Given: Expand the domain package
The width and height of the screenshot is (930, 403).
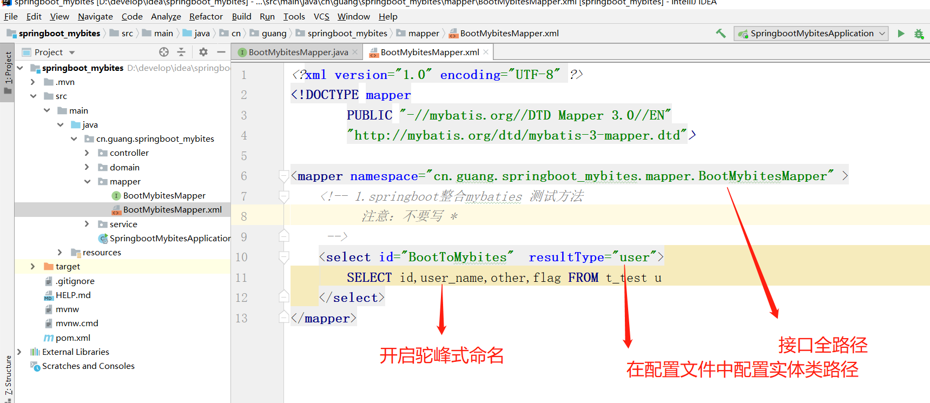Looking at the screenshot, I should click(87, 167).
